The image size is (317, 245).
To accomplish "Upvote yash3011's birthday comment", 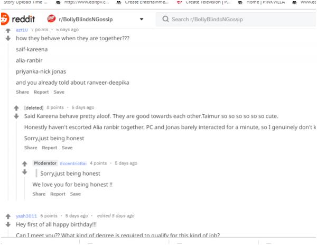I will pyautogui.click(x=8, y=216).
